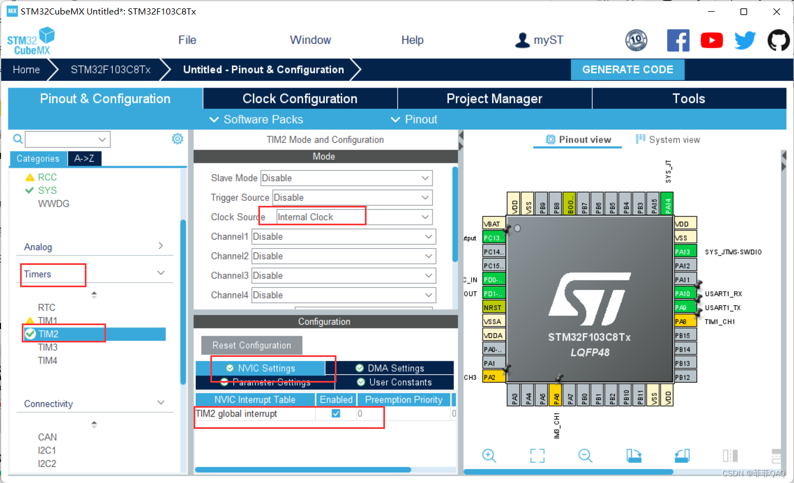Fit chip to view with best-fit icon
794x483 pixels.
(x=537, y=456)
